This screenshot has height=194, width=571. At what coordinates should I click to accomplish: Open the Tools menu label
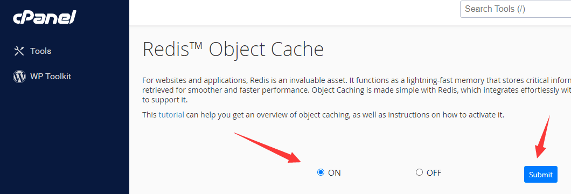tap(40, 51)
